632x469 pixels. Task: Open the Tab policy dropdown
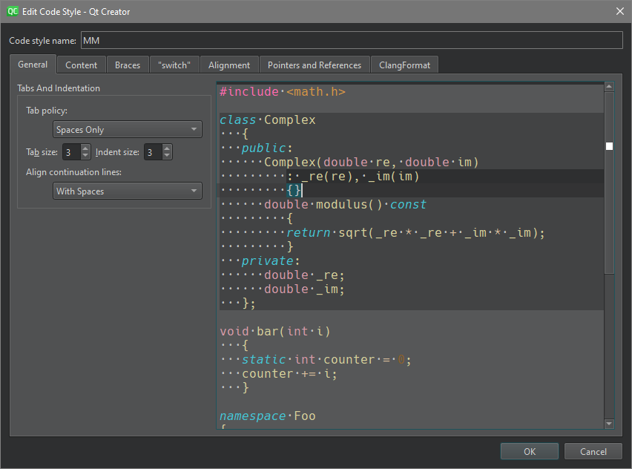128,130
